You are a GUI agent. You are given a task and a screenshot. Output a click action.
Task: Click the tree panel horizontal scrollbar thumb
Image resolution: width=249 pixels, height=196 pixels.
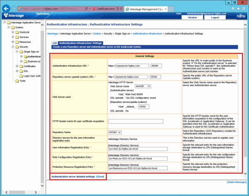tap(17, 192)
